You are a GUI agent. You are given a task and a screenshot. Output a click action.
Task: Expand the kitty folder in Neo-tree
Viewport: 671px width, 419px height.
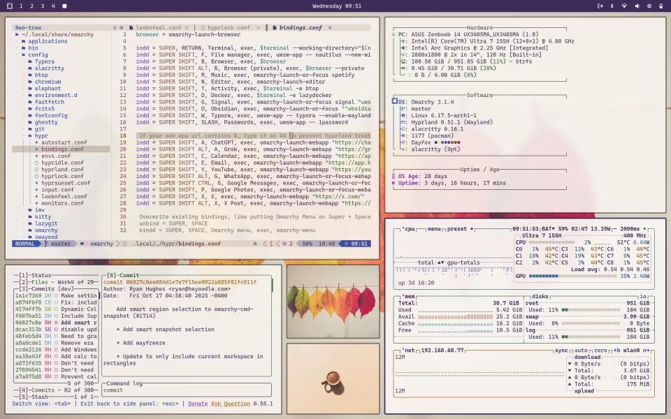43,216
